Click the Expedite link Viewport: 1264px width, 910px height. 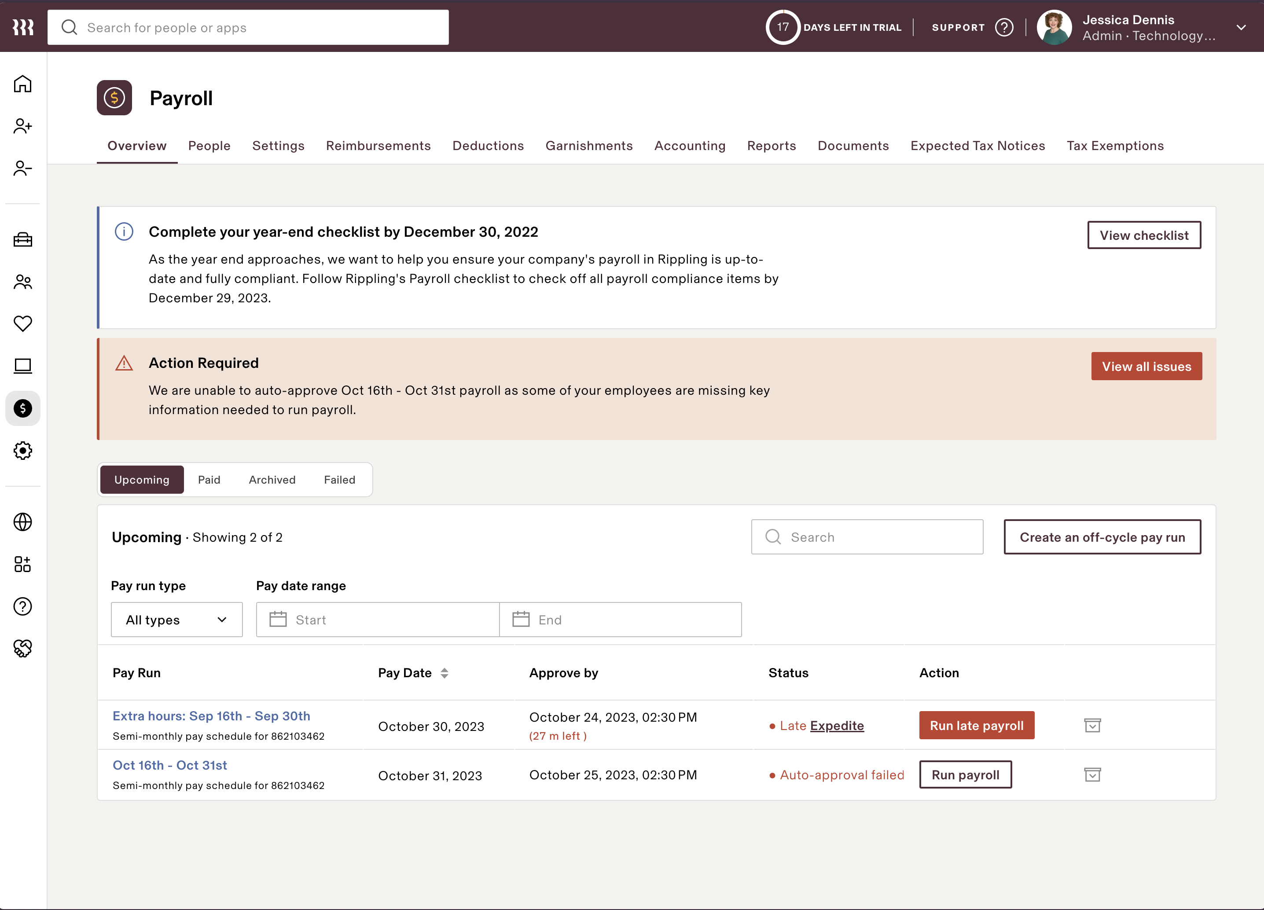[837, 726]
